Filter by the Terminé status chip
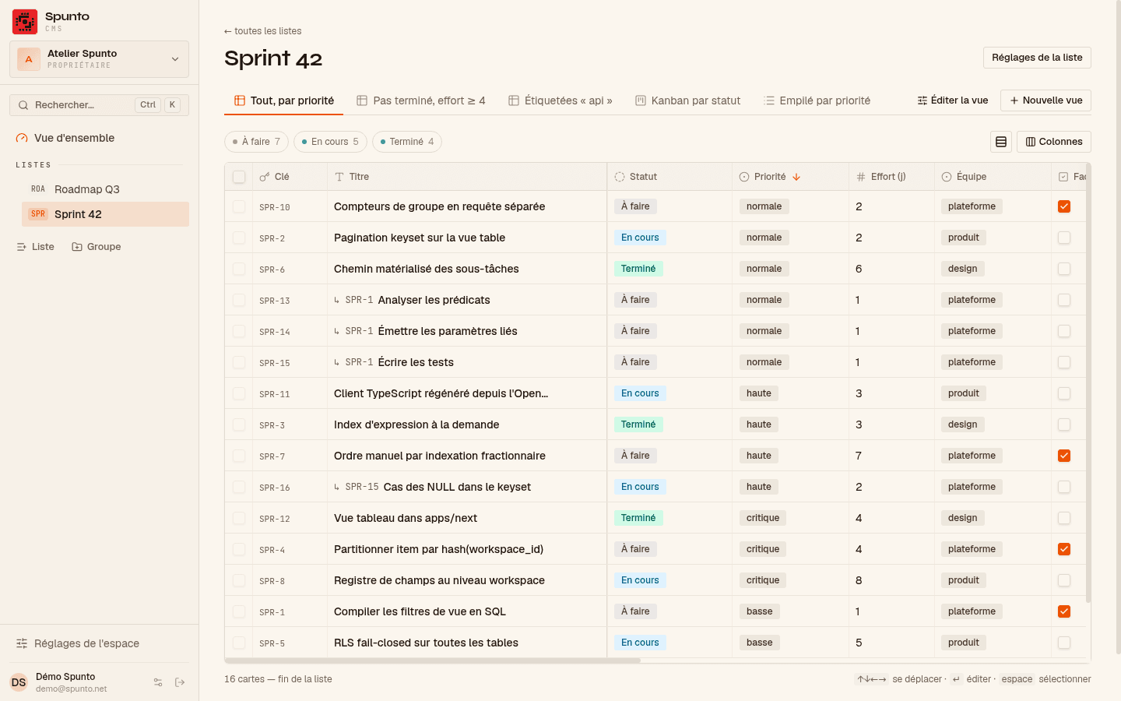This screenshot has width=1121, height=701. 407,142
